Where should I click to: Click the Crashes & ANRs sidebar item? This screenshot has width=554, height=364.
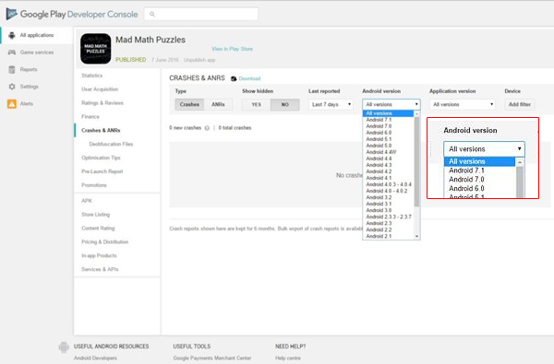coord(101,131)
